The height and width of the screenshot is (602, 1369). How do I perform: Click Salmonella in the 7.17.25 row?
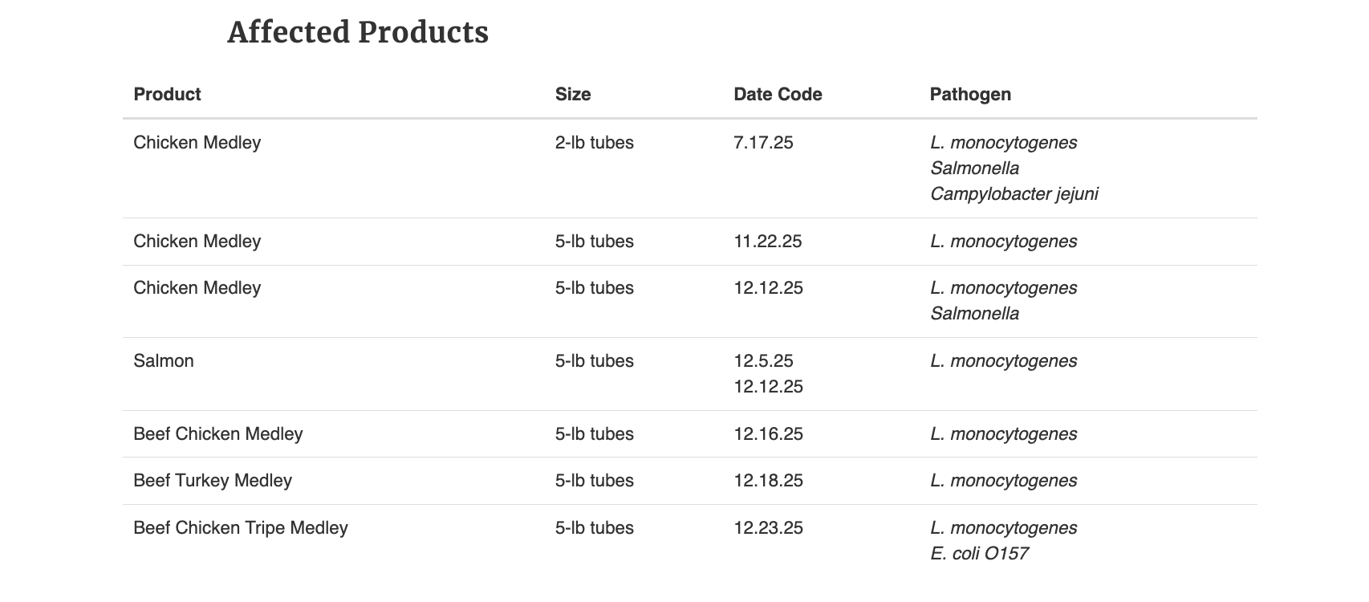pos(974,169)
